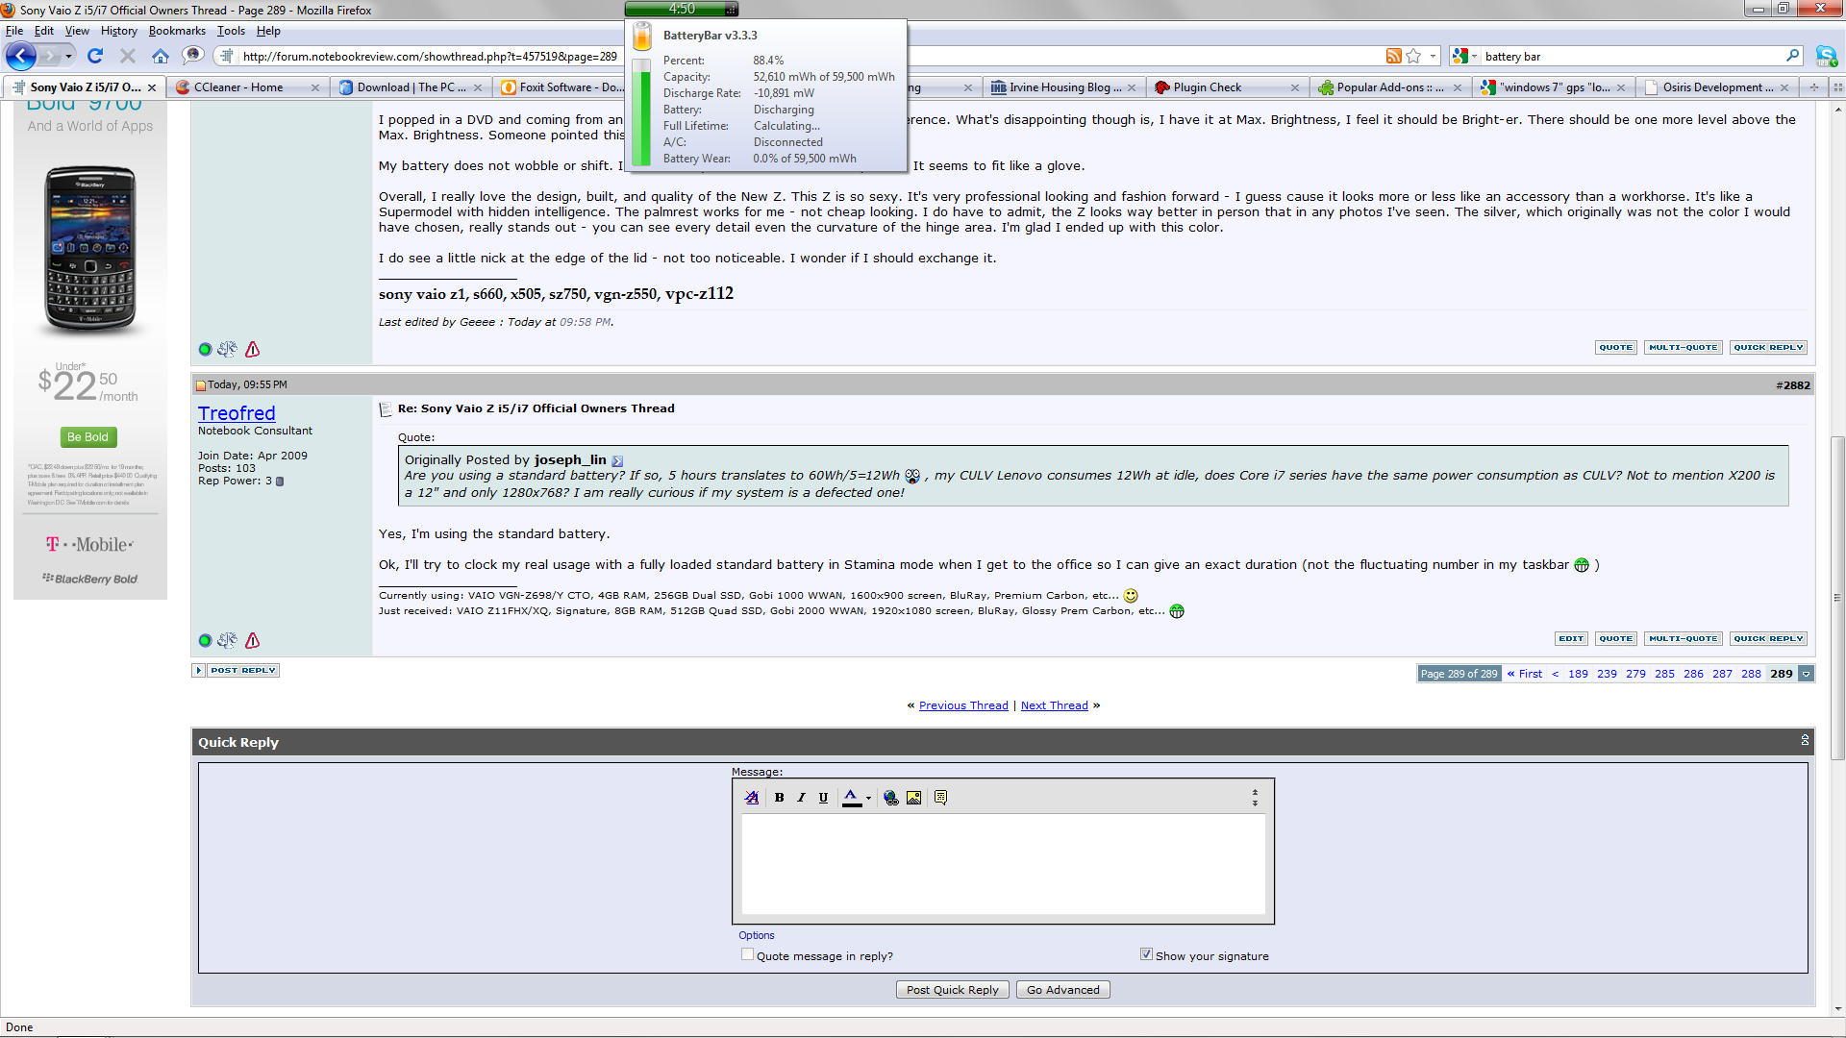
Task: Open the browser Home page icon
Action: (x=161, y=56)
